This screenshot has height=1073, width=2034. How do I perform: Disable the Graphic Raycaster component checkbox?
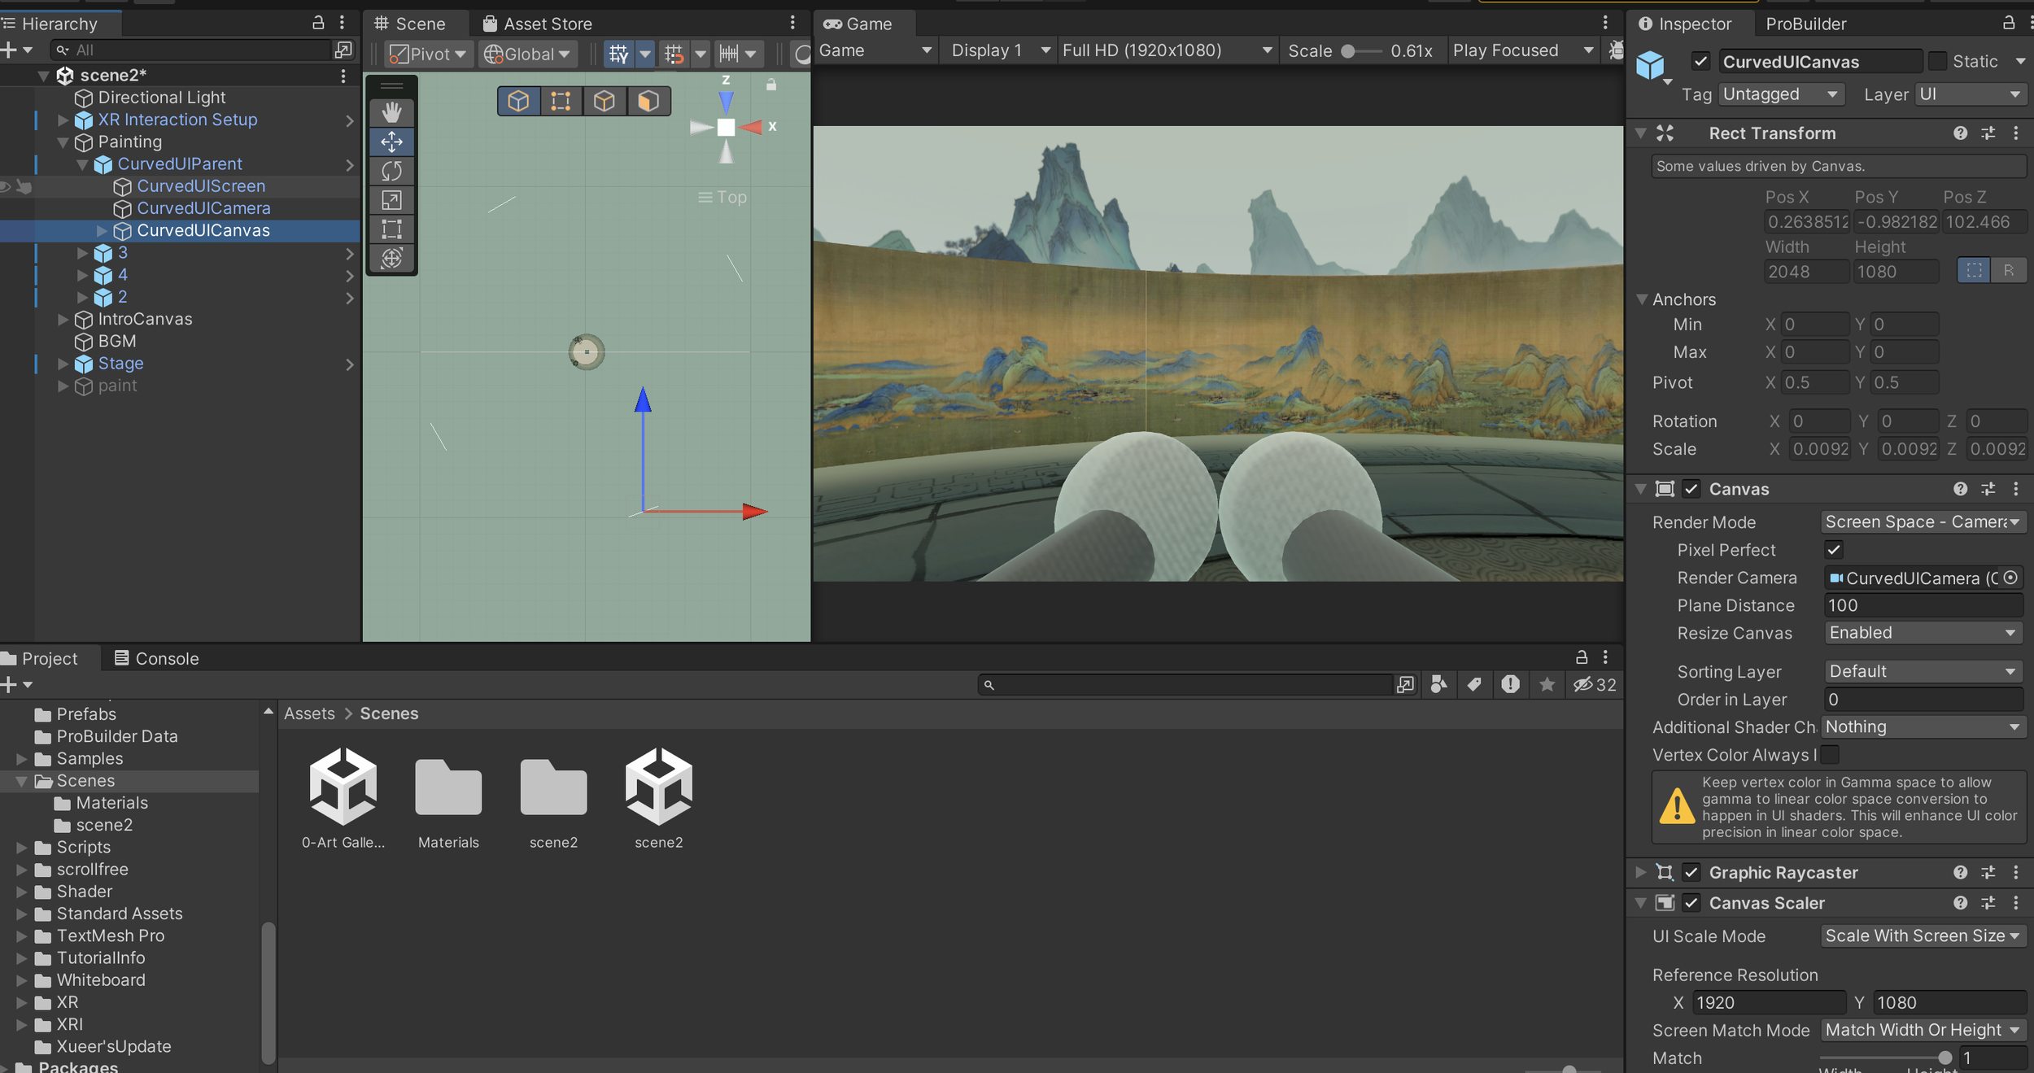pyautogui.click(x=1691, y=873)
